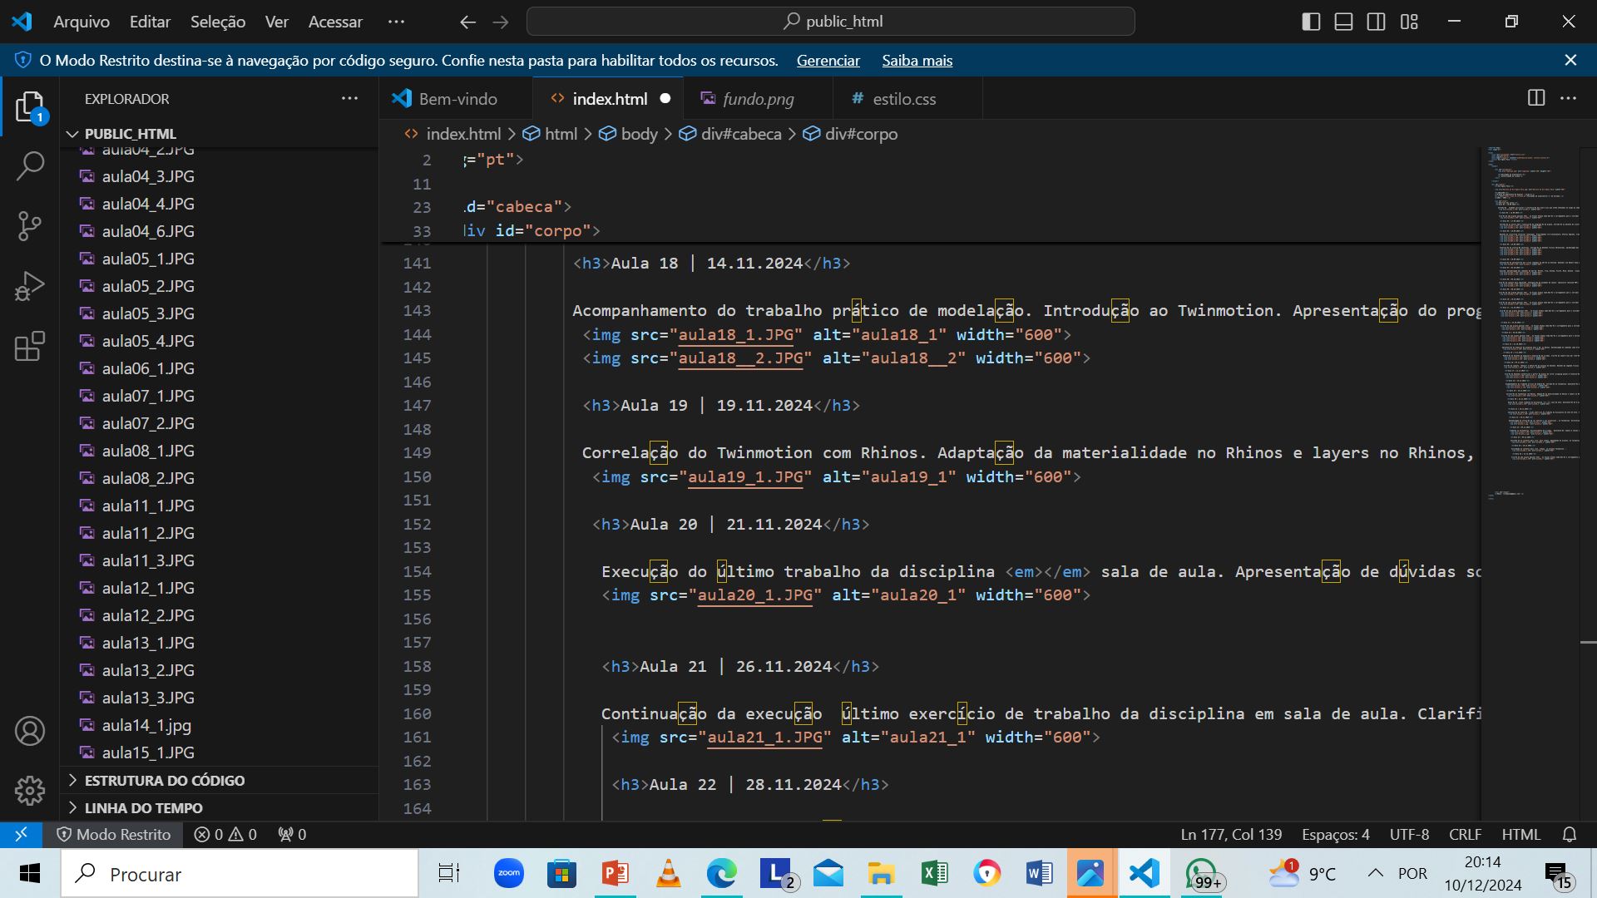Open div#cabeca breadcrumb dropdown

click(x=731, y=134)
